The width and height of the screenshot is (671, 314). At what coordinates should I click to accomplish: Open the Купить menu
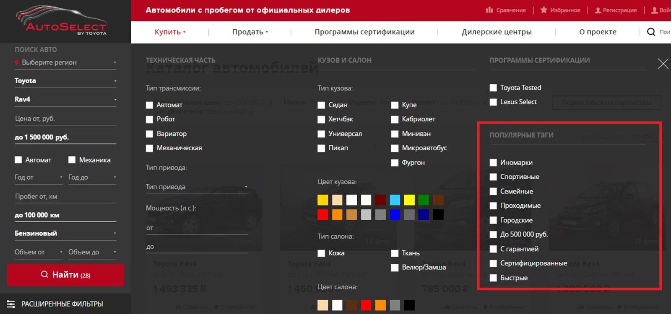click(x=170, y=32)
